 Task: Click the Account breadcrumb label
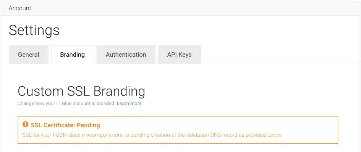[20, 8]
